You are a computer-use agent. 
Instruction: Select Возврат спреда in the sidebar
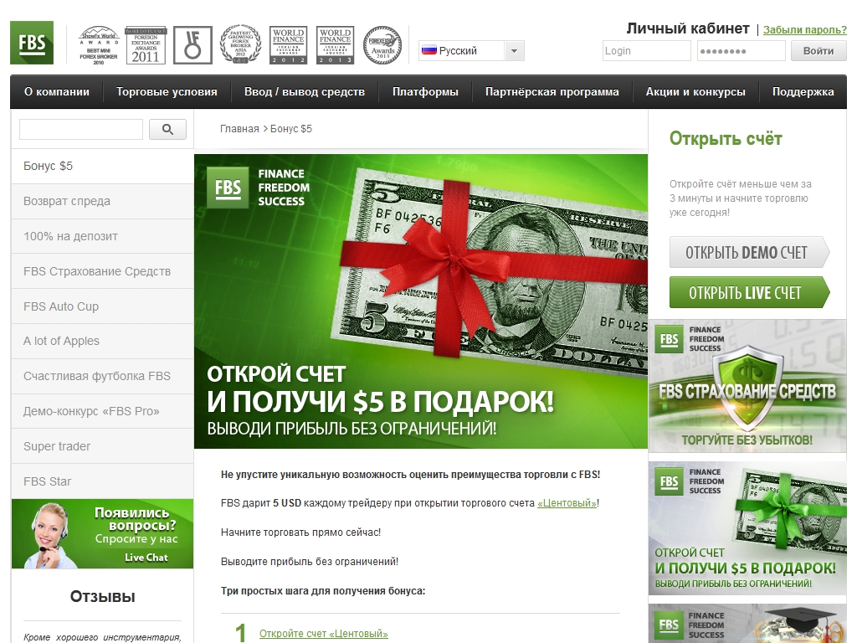pos(67,201)
